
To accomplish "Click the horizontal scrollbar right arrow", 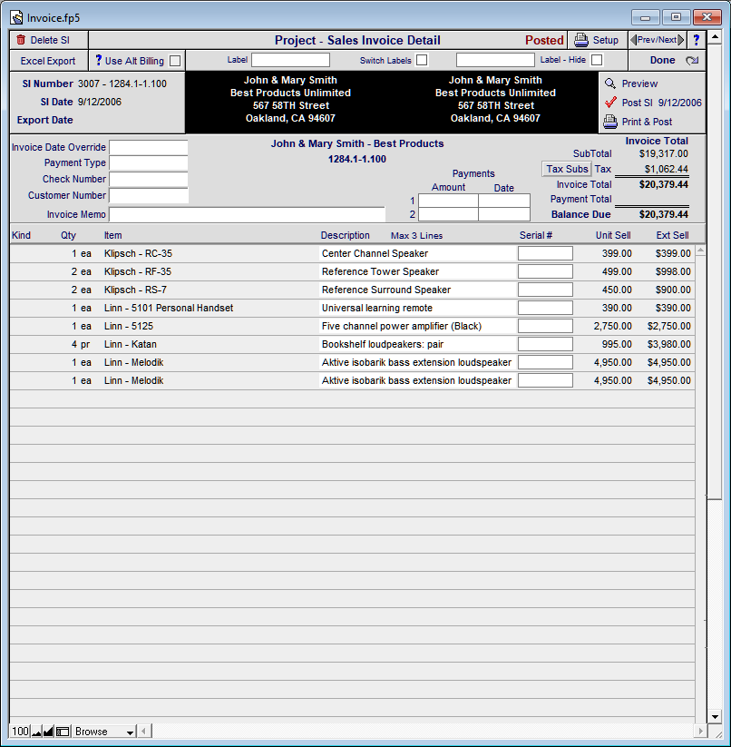I will point(700,731).
